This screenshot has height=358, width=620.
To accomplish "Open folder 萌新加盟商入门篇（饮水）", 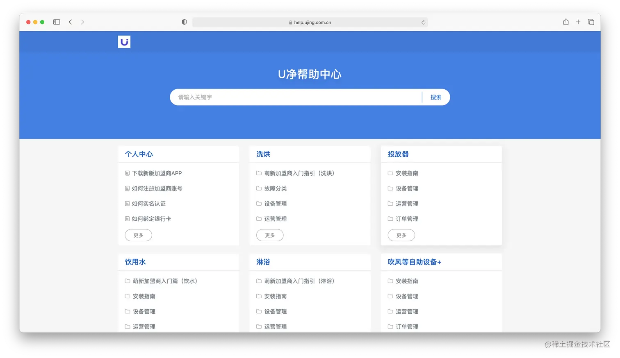I will [165, 281].
